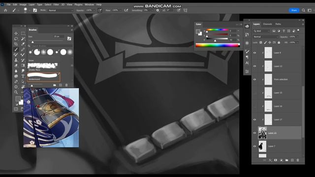
Task: Open the File menu
Action: pyautogui.click(x=8, y=4)
